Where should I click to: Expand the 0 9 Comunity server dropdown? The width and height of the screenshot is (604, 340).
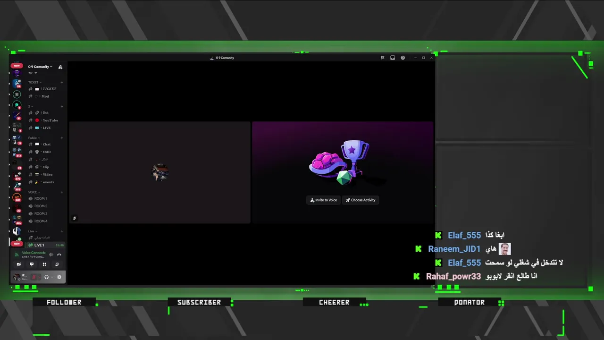40,67
